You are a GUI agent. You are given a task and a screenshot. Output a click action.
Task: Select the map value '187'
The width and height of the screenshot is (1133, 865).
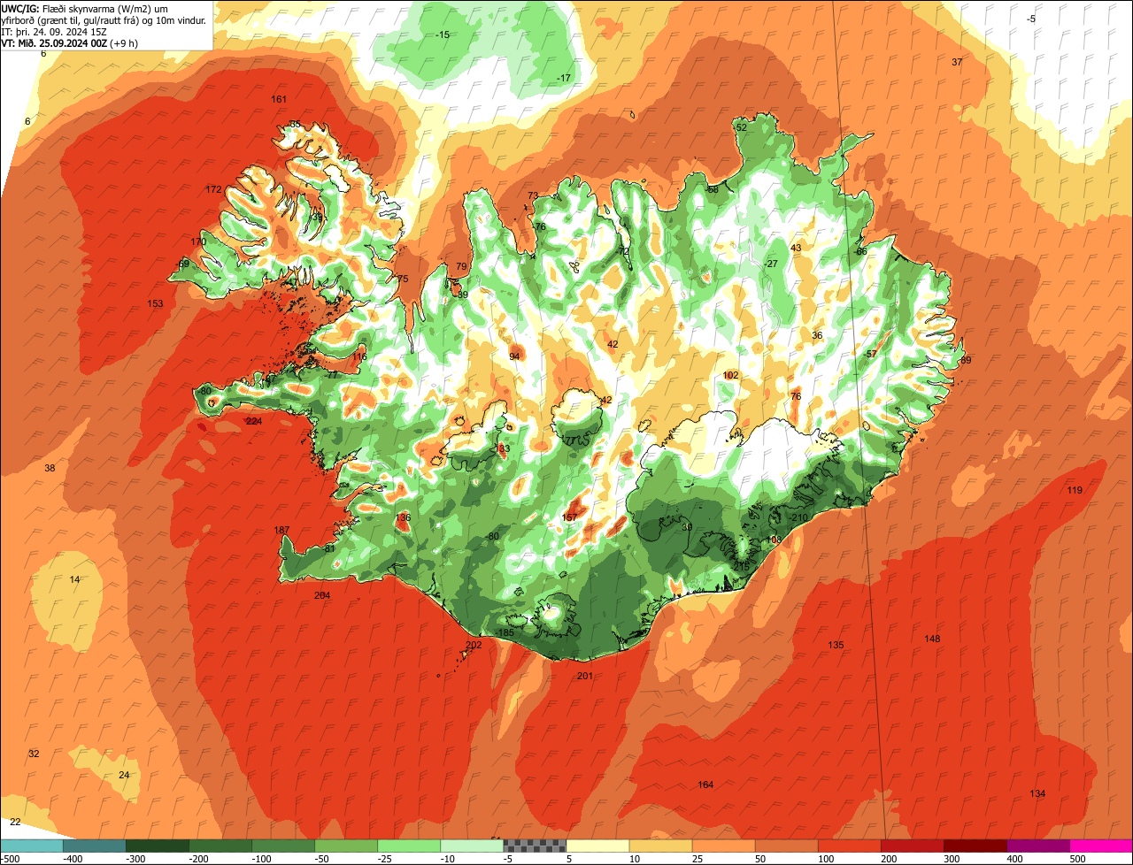pyautogui.click(x=281, y=531)
